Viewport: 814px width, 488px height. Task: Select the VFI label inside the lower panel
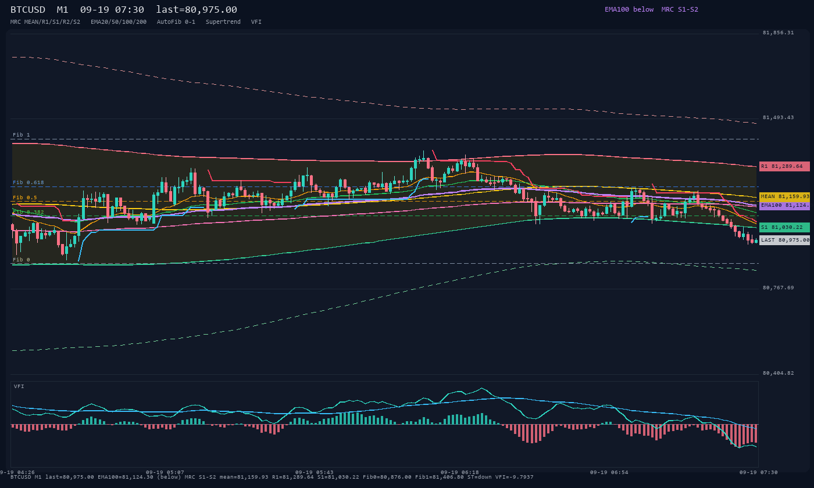[19, 386]
